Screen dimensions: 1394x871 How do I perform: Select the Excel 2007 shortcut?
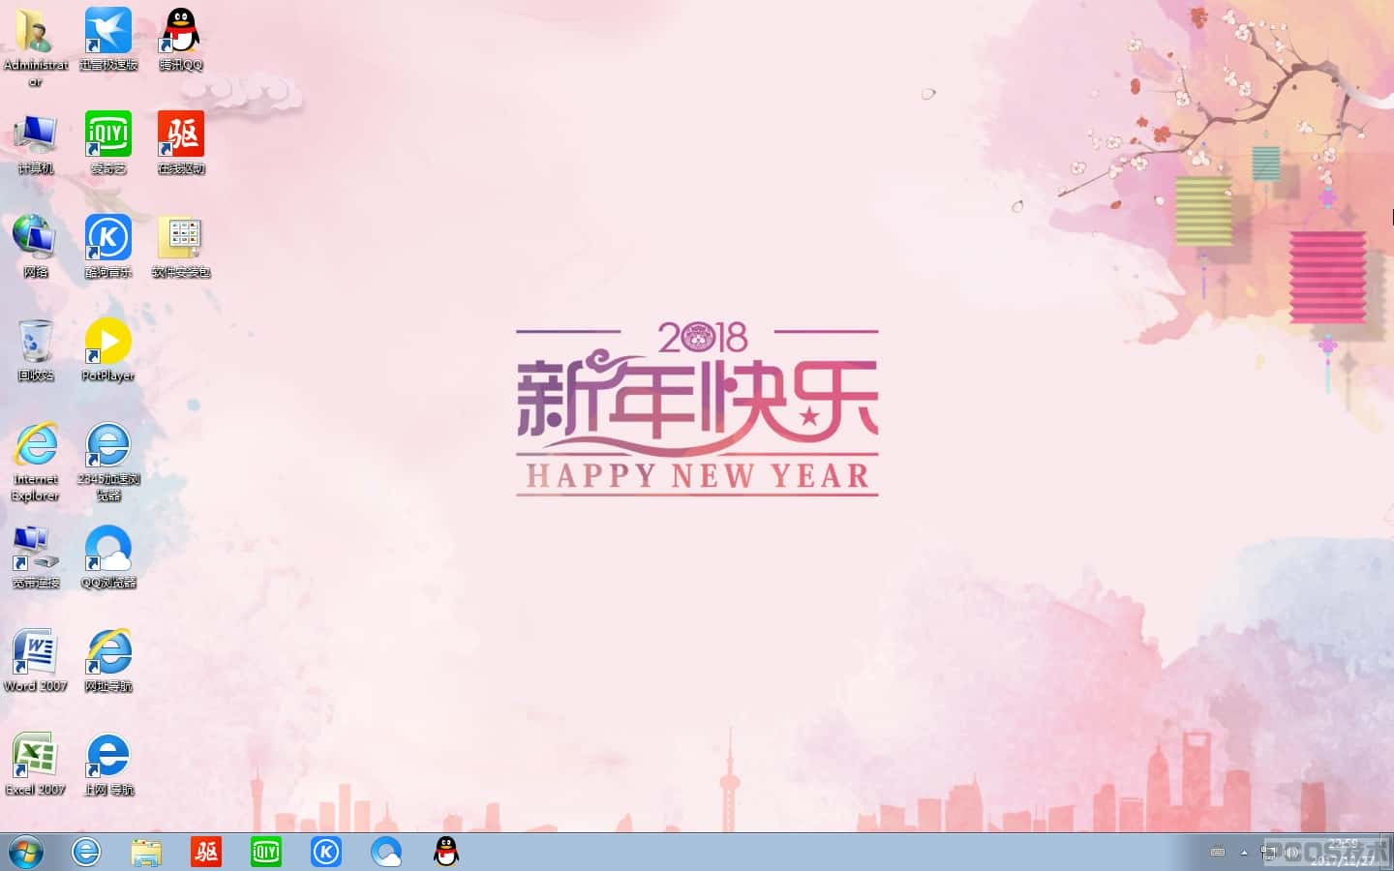(36, 764)
